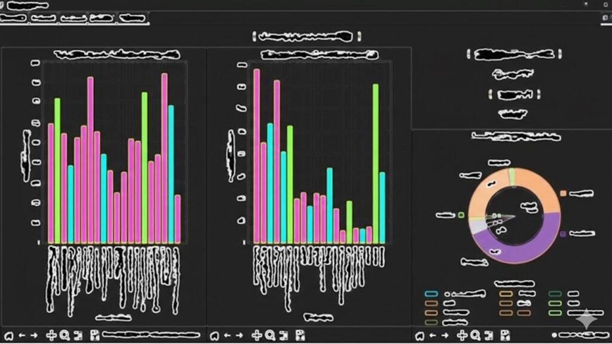Switch to the last tab in the top tab row
Screen dimensions: 612x344
point(131,19)
